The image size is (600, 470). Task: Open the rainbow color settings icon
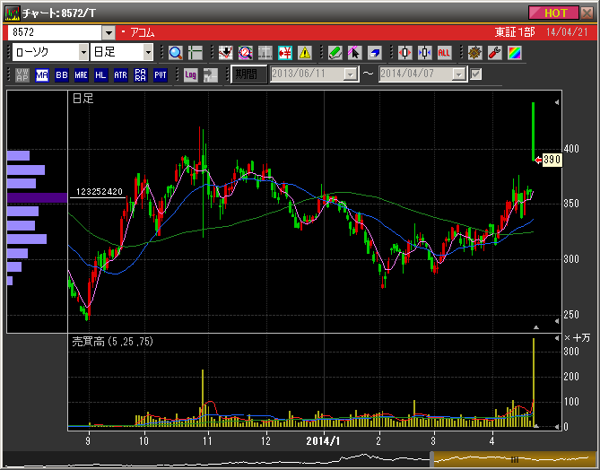click(x=514, y=53)
